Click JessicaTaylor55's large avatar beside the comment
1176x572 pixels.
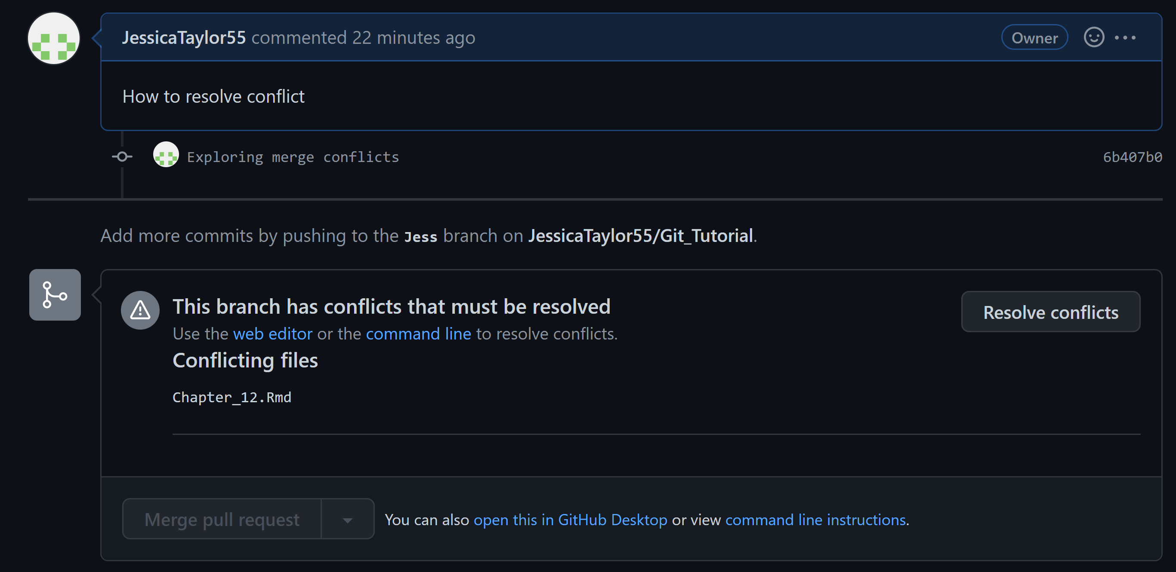click(x=54, y=38)
